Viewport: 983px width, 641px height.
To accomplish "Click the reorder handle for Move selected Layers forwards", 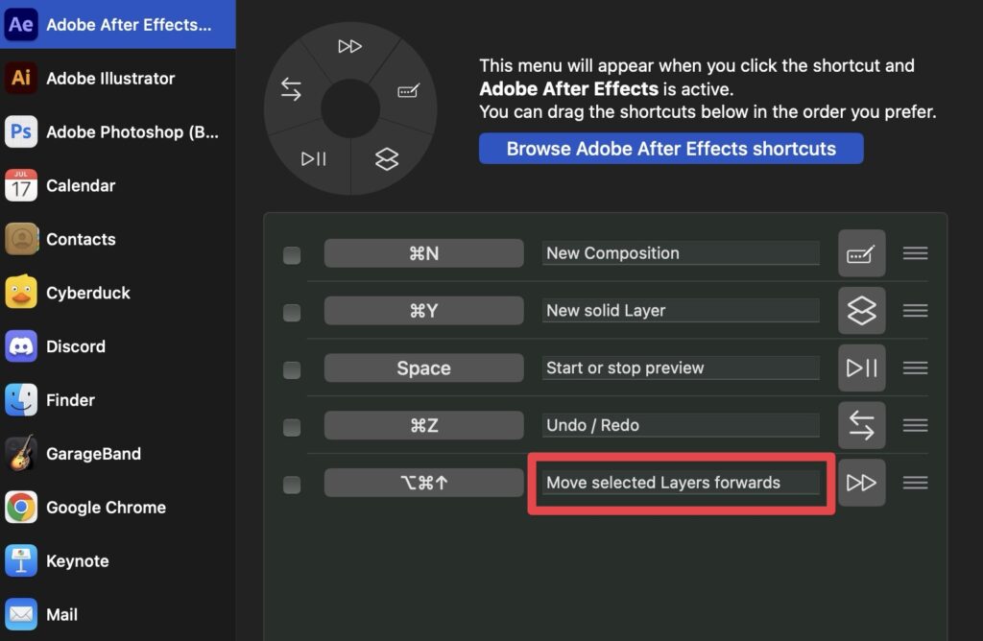I will click(x=915, y=483).
